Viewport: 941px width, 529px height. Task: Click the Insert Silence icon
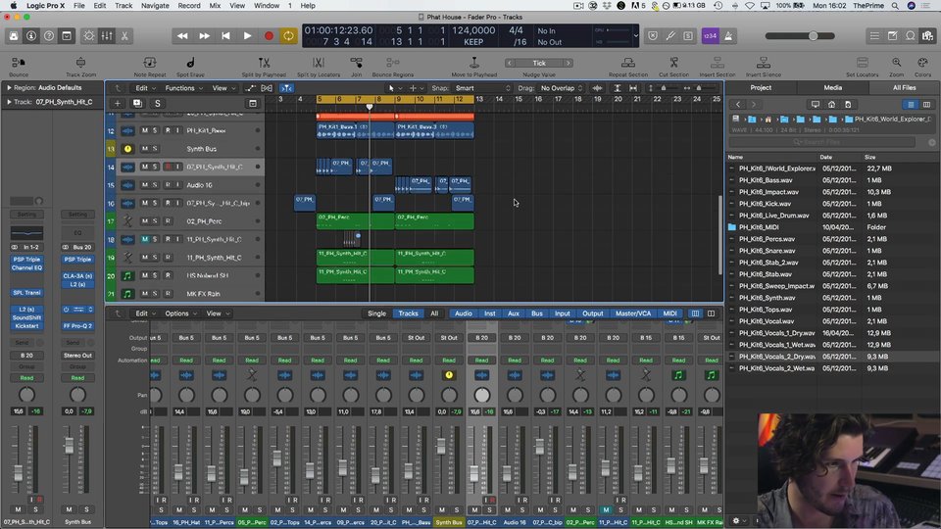coord(764,63)
